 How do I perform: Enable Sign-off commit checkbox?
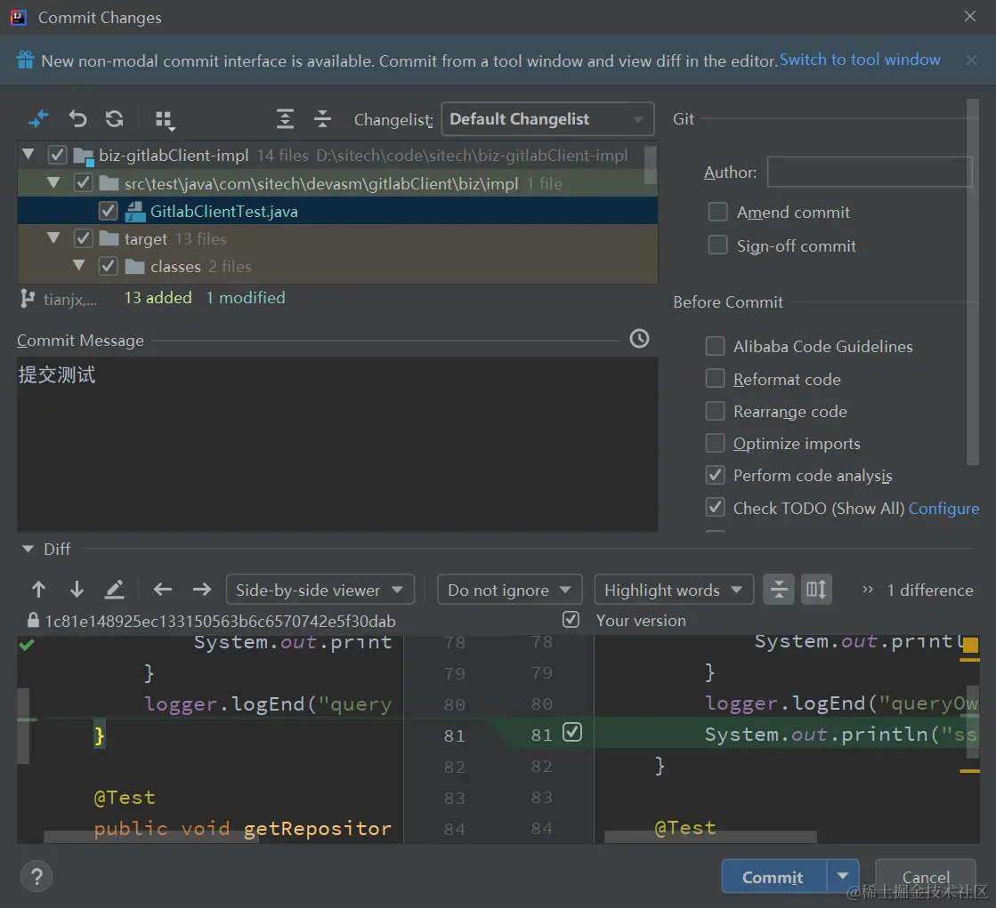tap(717, 245)
